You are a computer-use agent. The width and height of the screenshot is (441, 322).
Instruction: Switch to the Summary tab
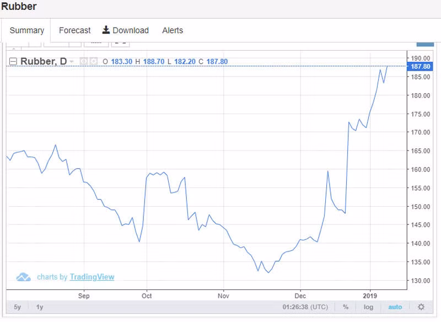coord(26,30)
